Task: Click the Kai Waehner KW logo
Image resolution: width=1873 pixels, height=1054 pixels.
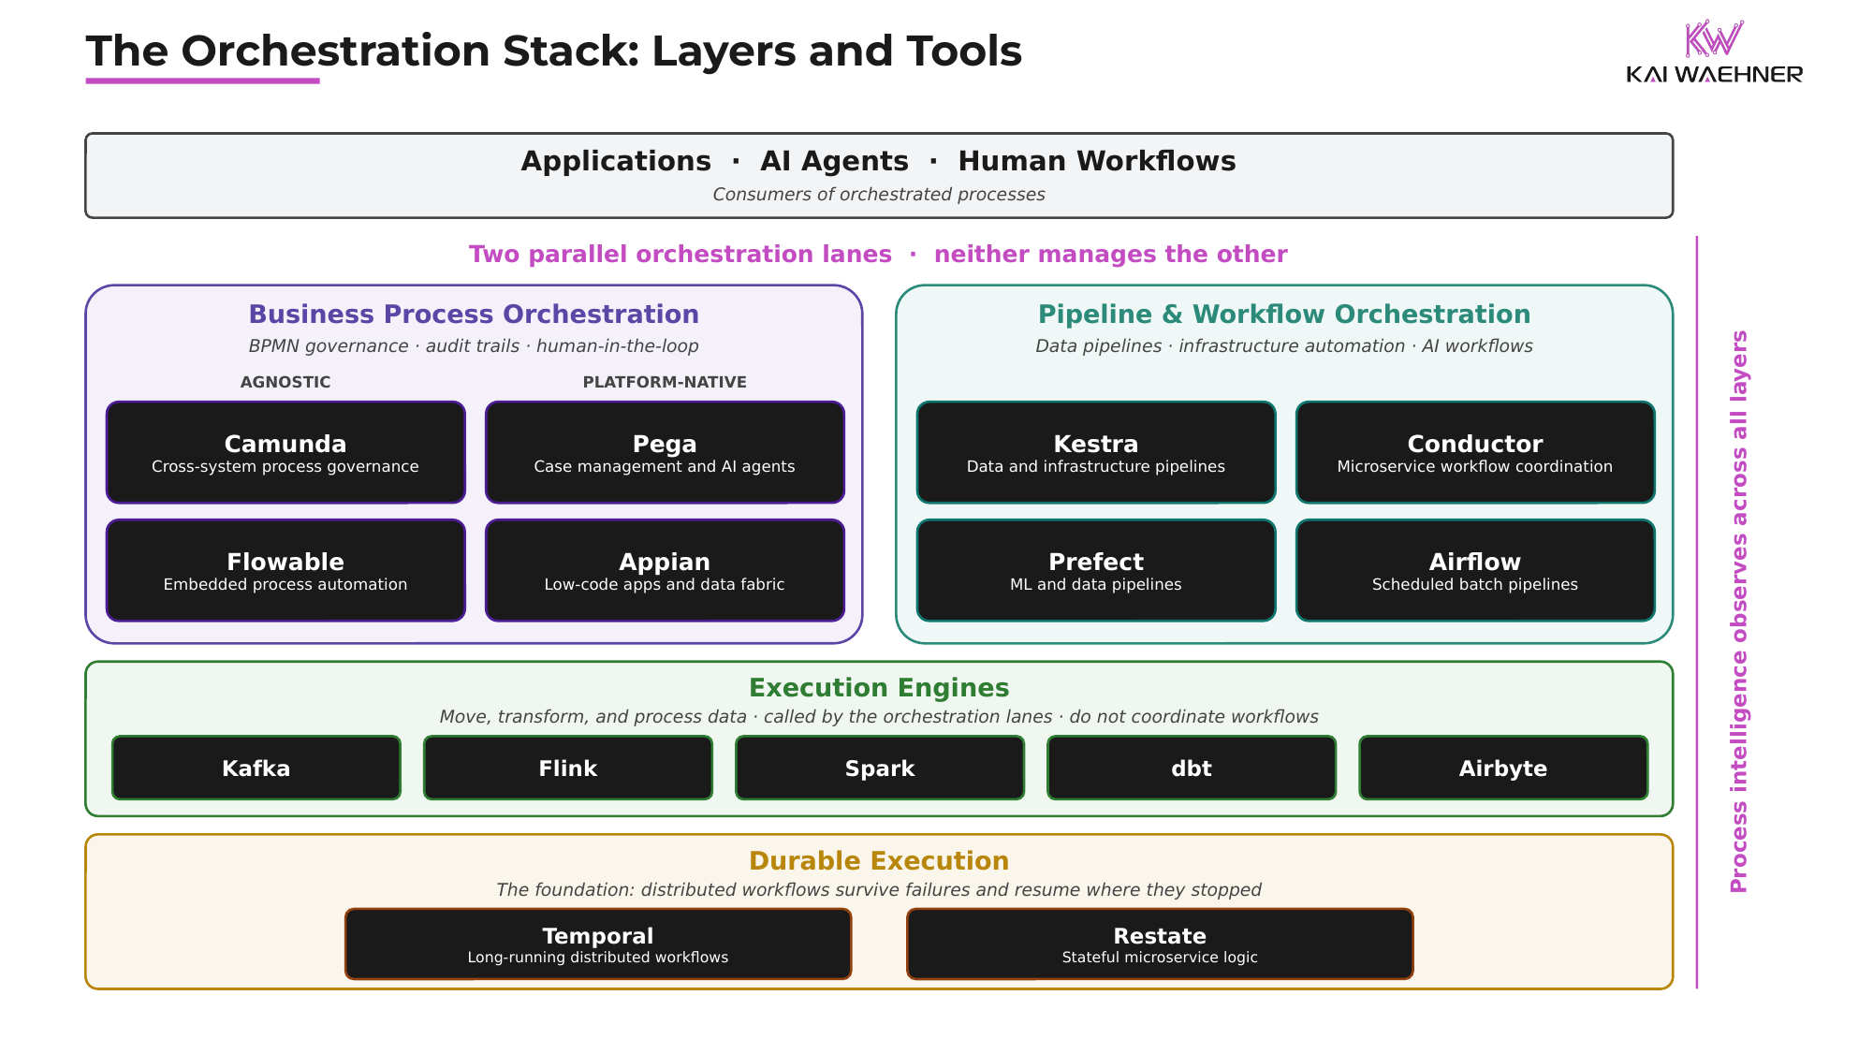Action: (x=1714, y=39)
